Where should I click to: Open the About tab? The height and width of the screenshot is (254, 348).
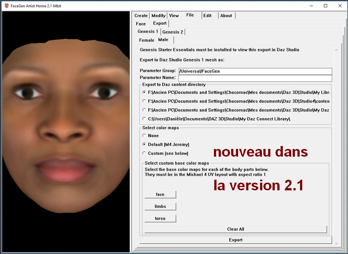pyautogui.click(x=226, y=15)
